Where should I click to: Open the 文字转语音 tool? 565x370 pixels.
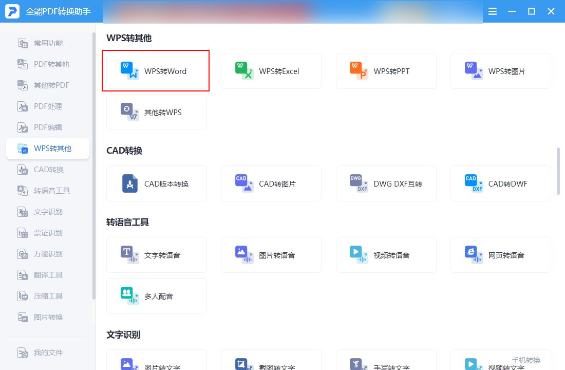point(156,255)
